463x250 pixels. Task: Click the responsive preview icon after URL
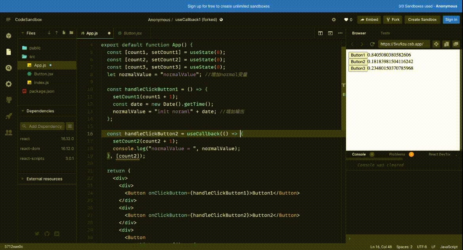click(x=446, y=44)
